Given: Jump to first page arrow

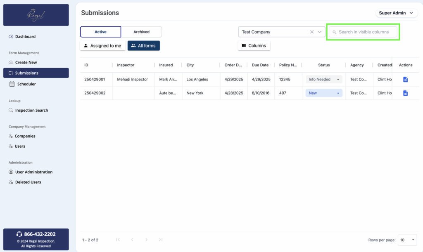Looking at the screenshot, I should pos(118,240).
